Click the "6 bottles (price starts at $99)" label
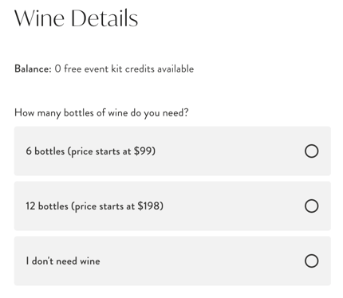The height and width of the screenshot is (298, 343). (x=90, y=151)
